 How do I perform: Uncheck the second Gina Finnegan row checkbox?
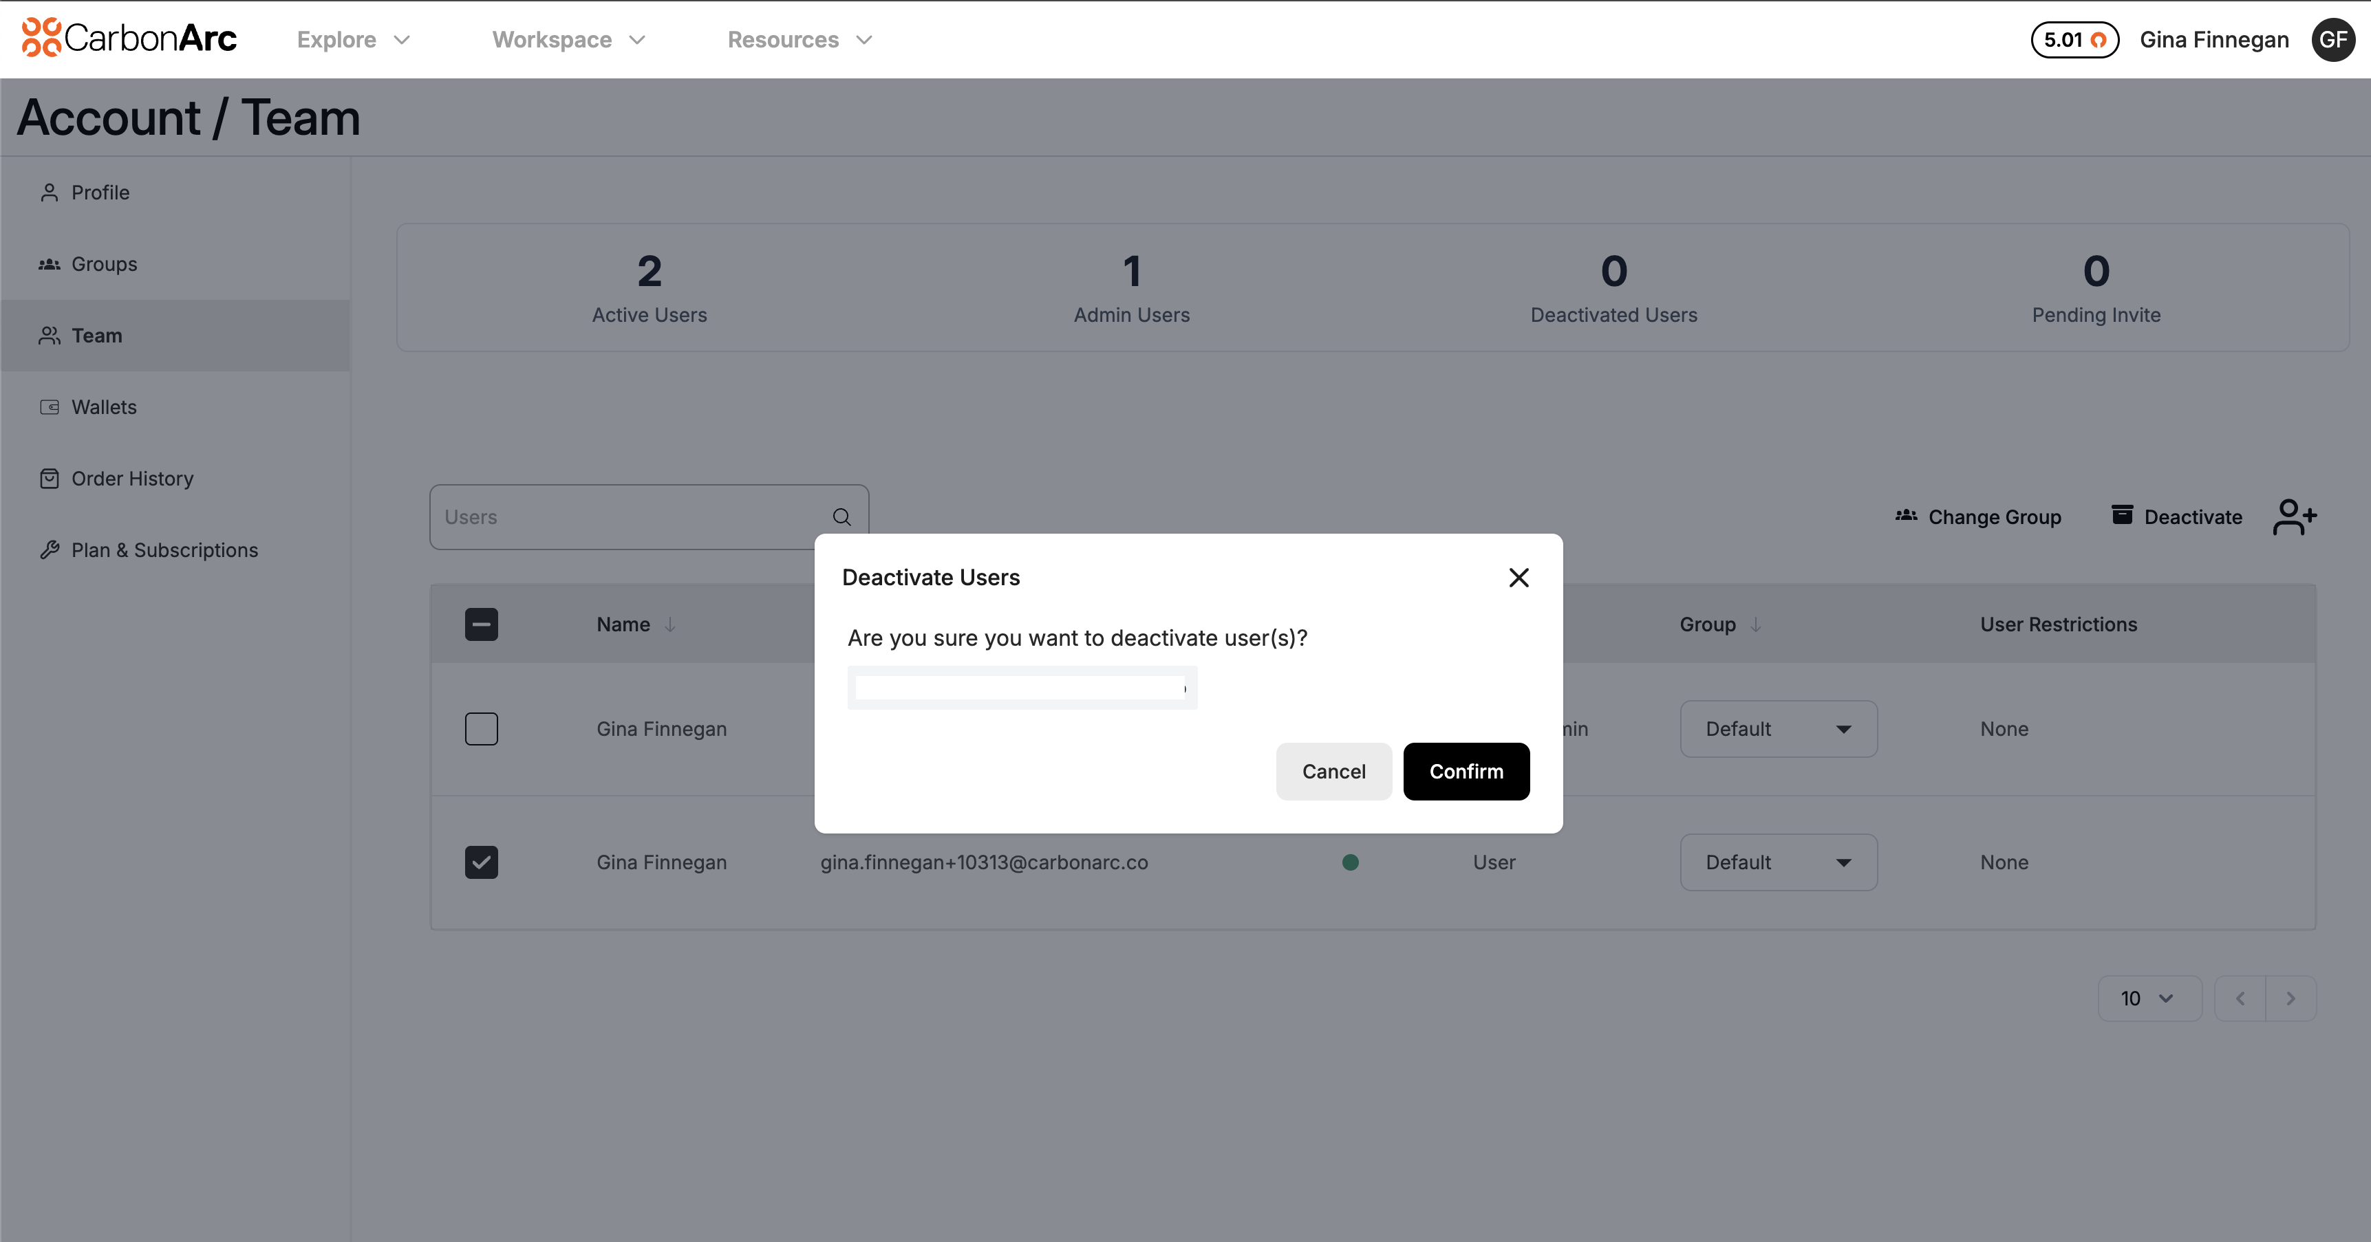point(482,862)
